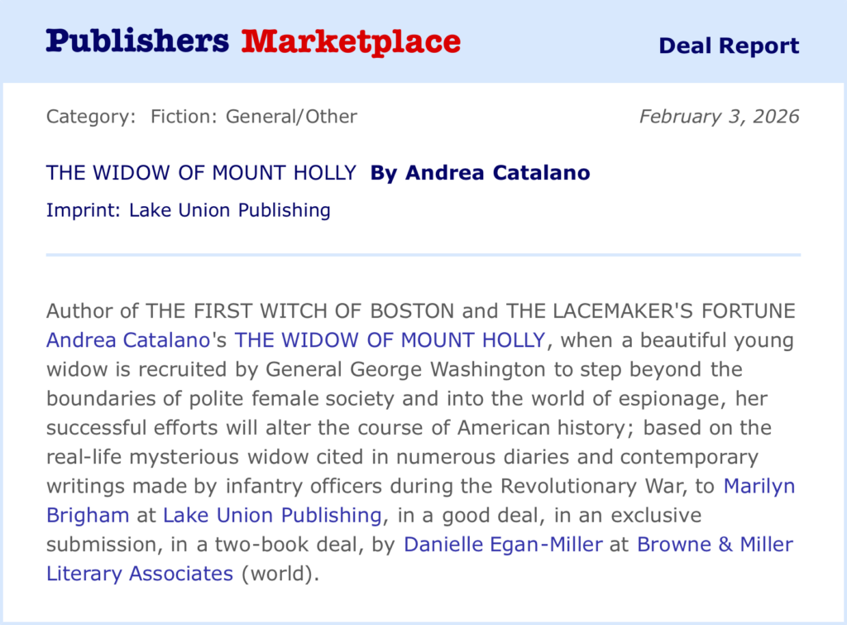This screenshot has width=847, height=625.
Task: Click the Category: label
Action: [91, 116]
